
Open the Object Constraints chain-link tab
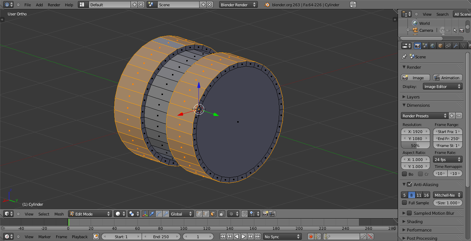click(x=448, y=46)
